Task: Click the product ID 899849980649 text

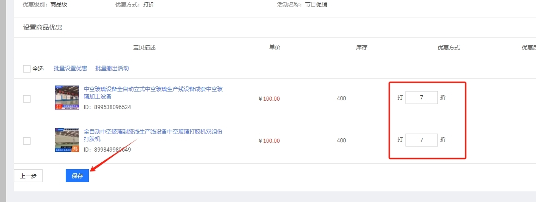Action: click(107, 150)
